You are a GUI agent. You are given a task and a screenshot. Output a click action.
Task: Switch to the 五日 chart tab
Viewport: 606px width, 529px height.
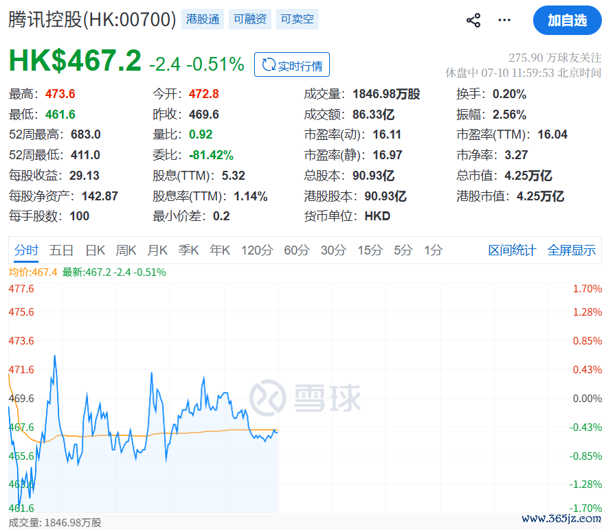[61, 250]
